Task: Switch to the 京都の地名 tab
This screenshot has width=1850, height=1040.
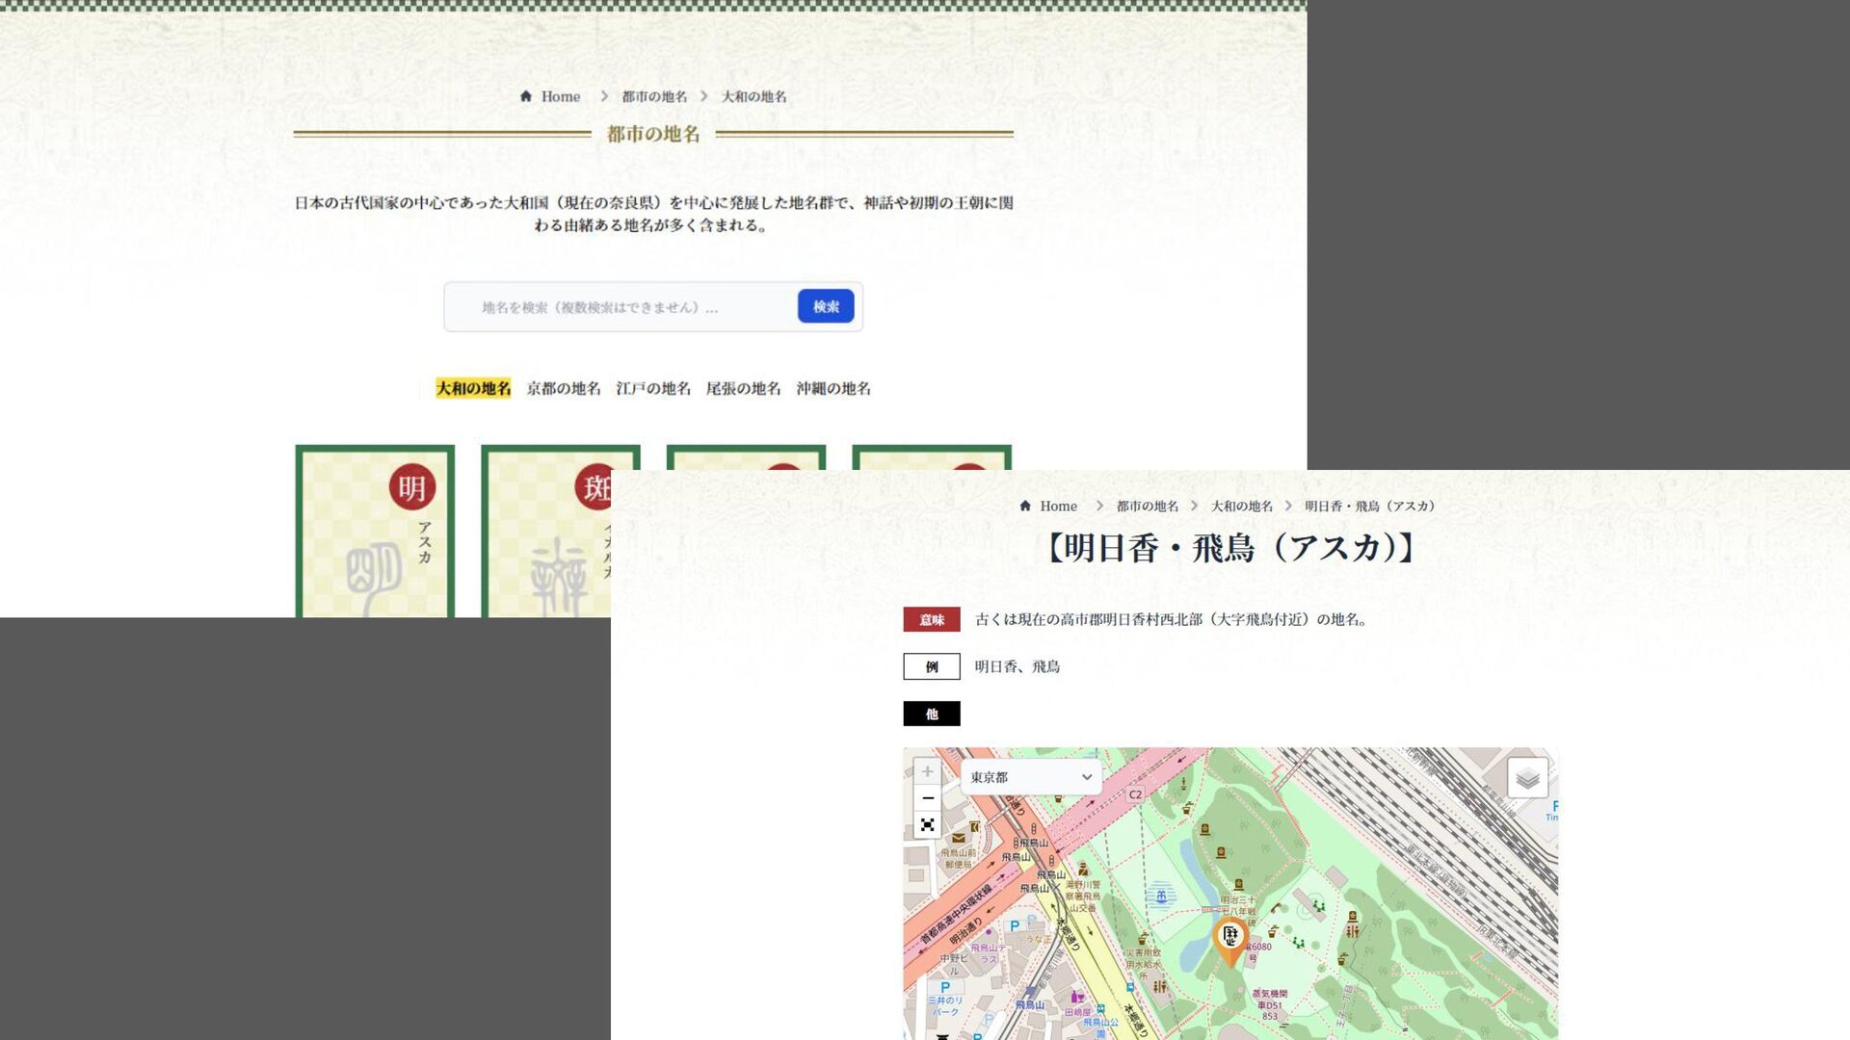Action: (x=563, y=388)
